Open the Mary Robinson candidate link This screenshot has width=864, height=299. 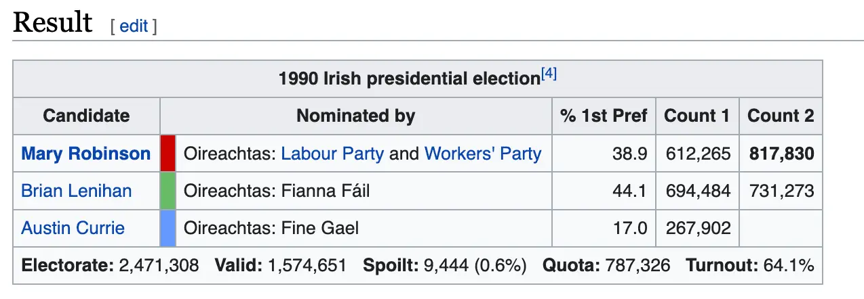tap(86, 154)
